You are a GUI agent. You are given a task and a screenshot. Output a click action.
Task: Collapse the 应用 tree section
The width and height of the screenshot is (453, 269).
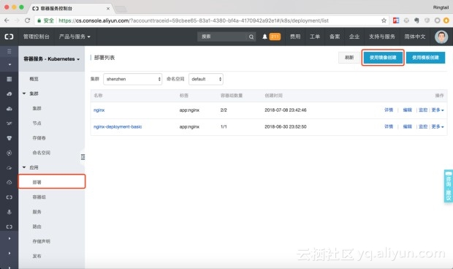[24, 167]
